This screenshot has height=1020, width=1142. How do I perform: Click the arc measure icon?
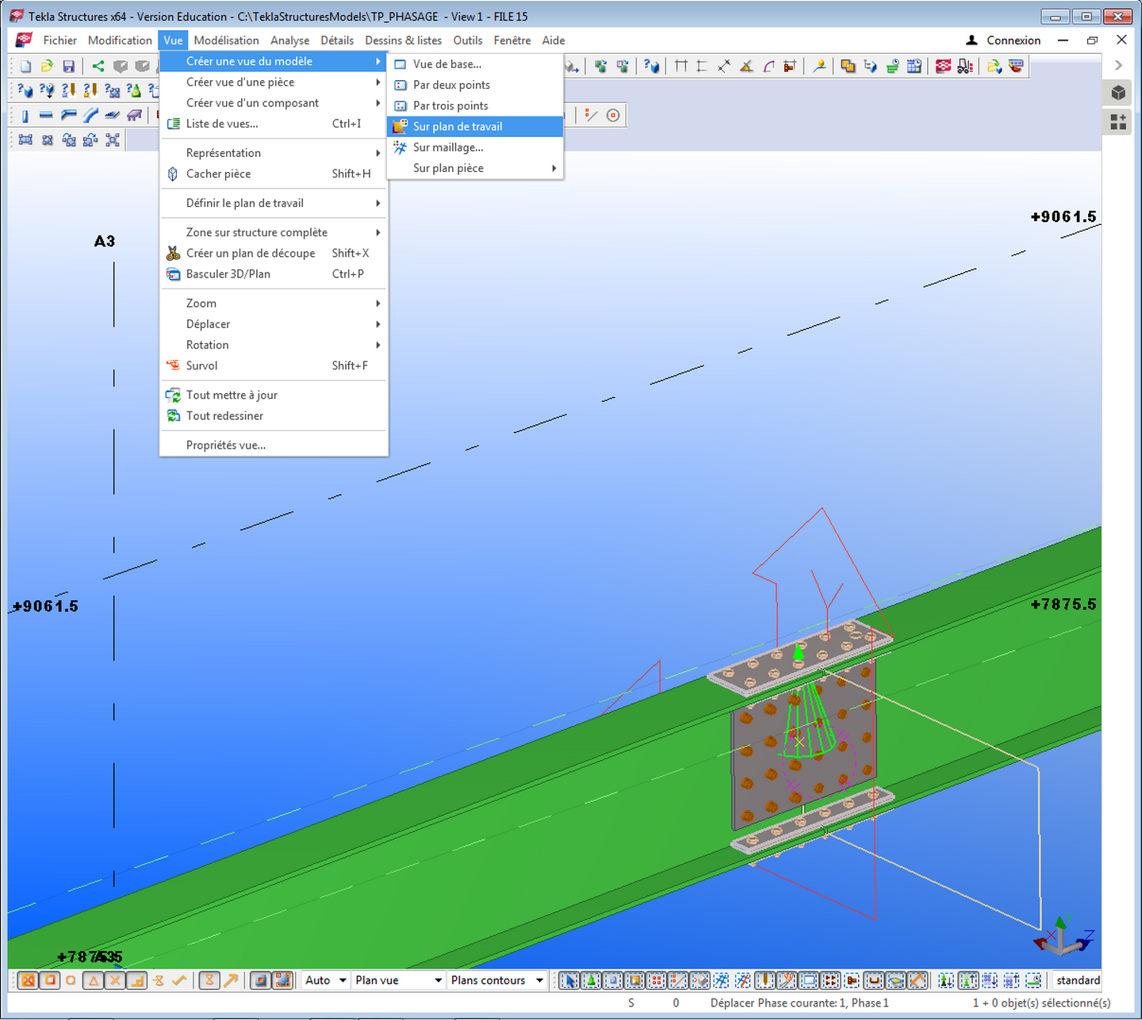click(x=768, y=67)
